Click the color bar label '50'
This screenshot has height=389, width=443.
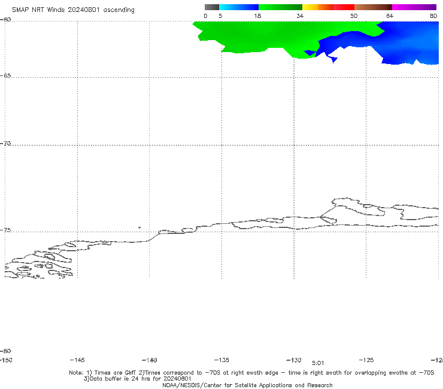pos(354,16)
